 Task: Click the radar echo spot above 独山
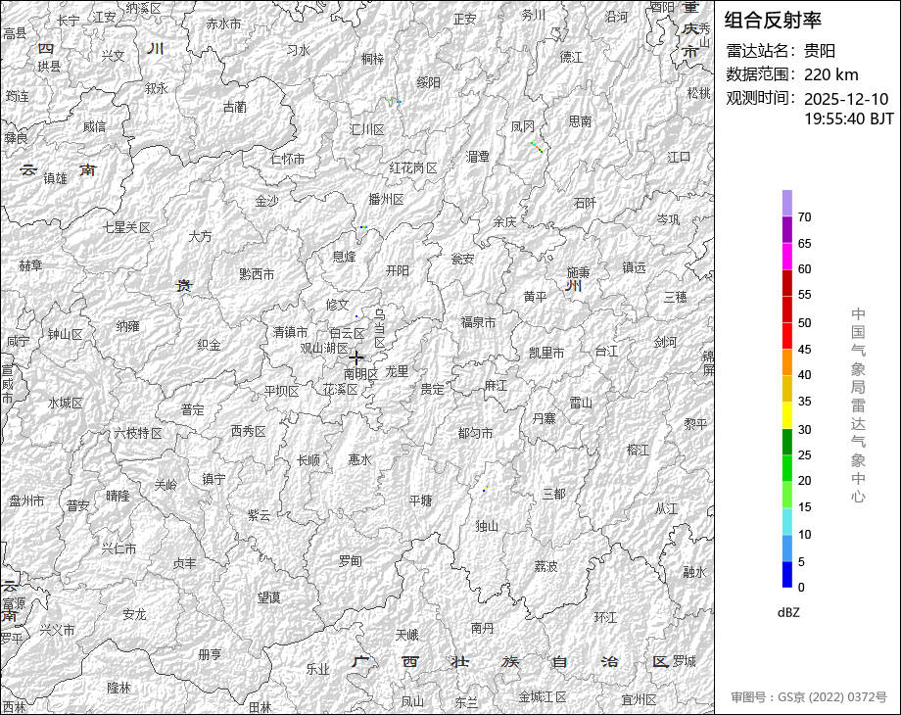485,489
